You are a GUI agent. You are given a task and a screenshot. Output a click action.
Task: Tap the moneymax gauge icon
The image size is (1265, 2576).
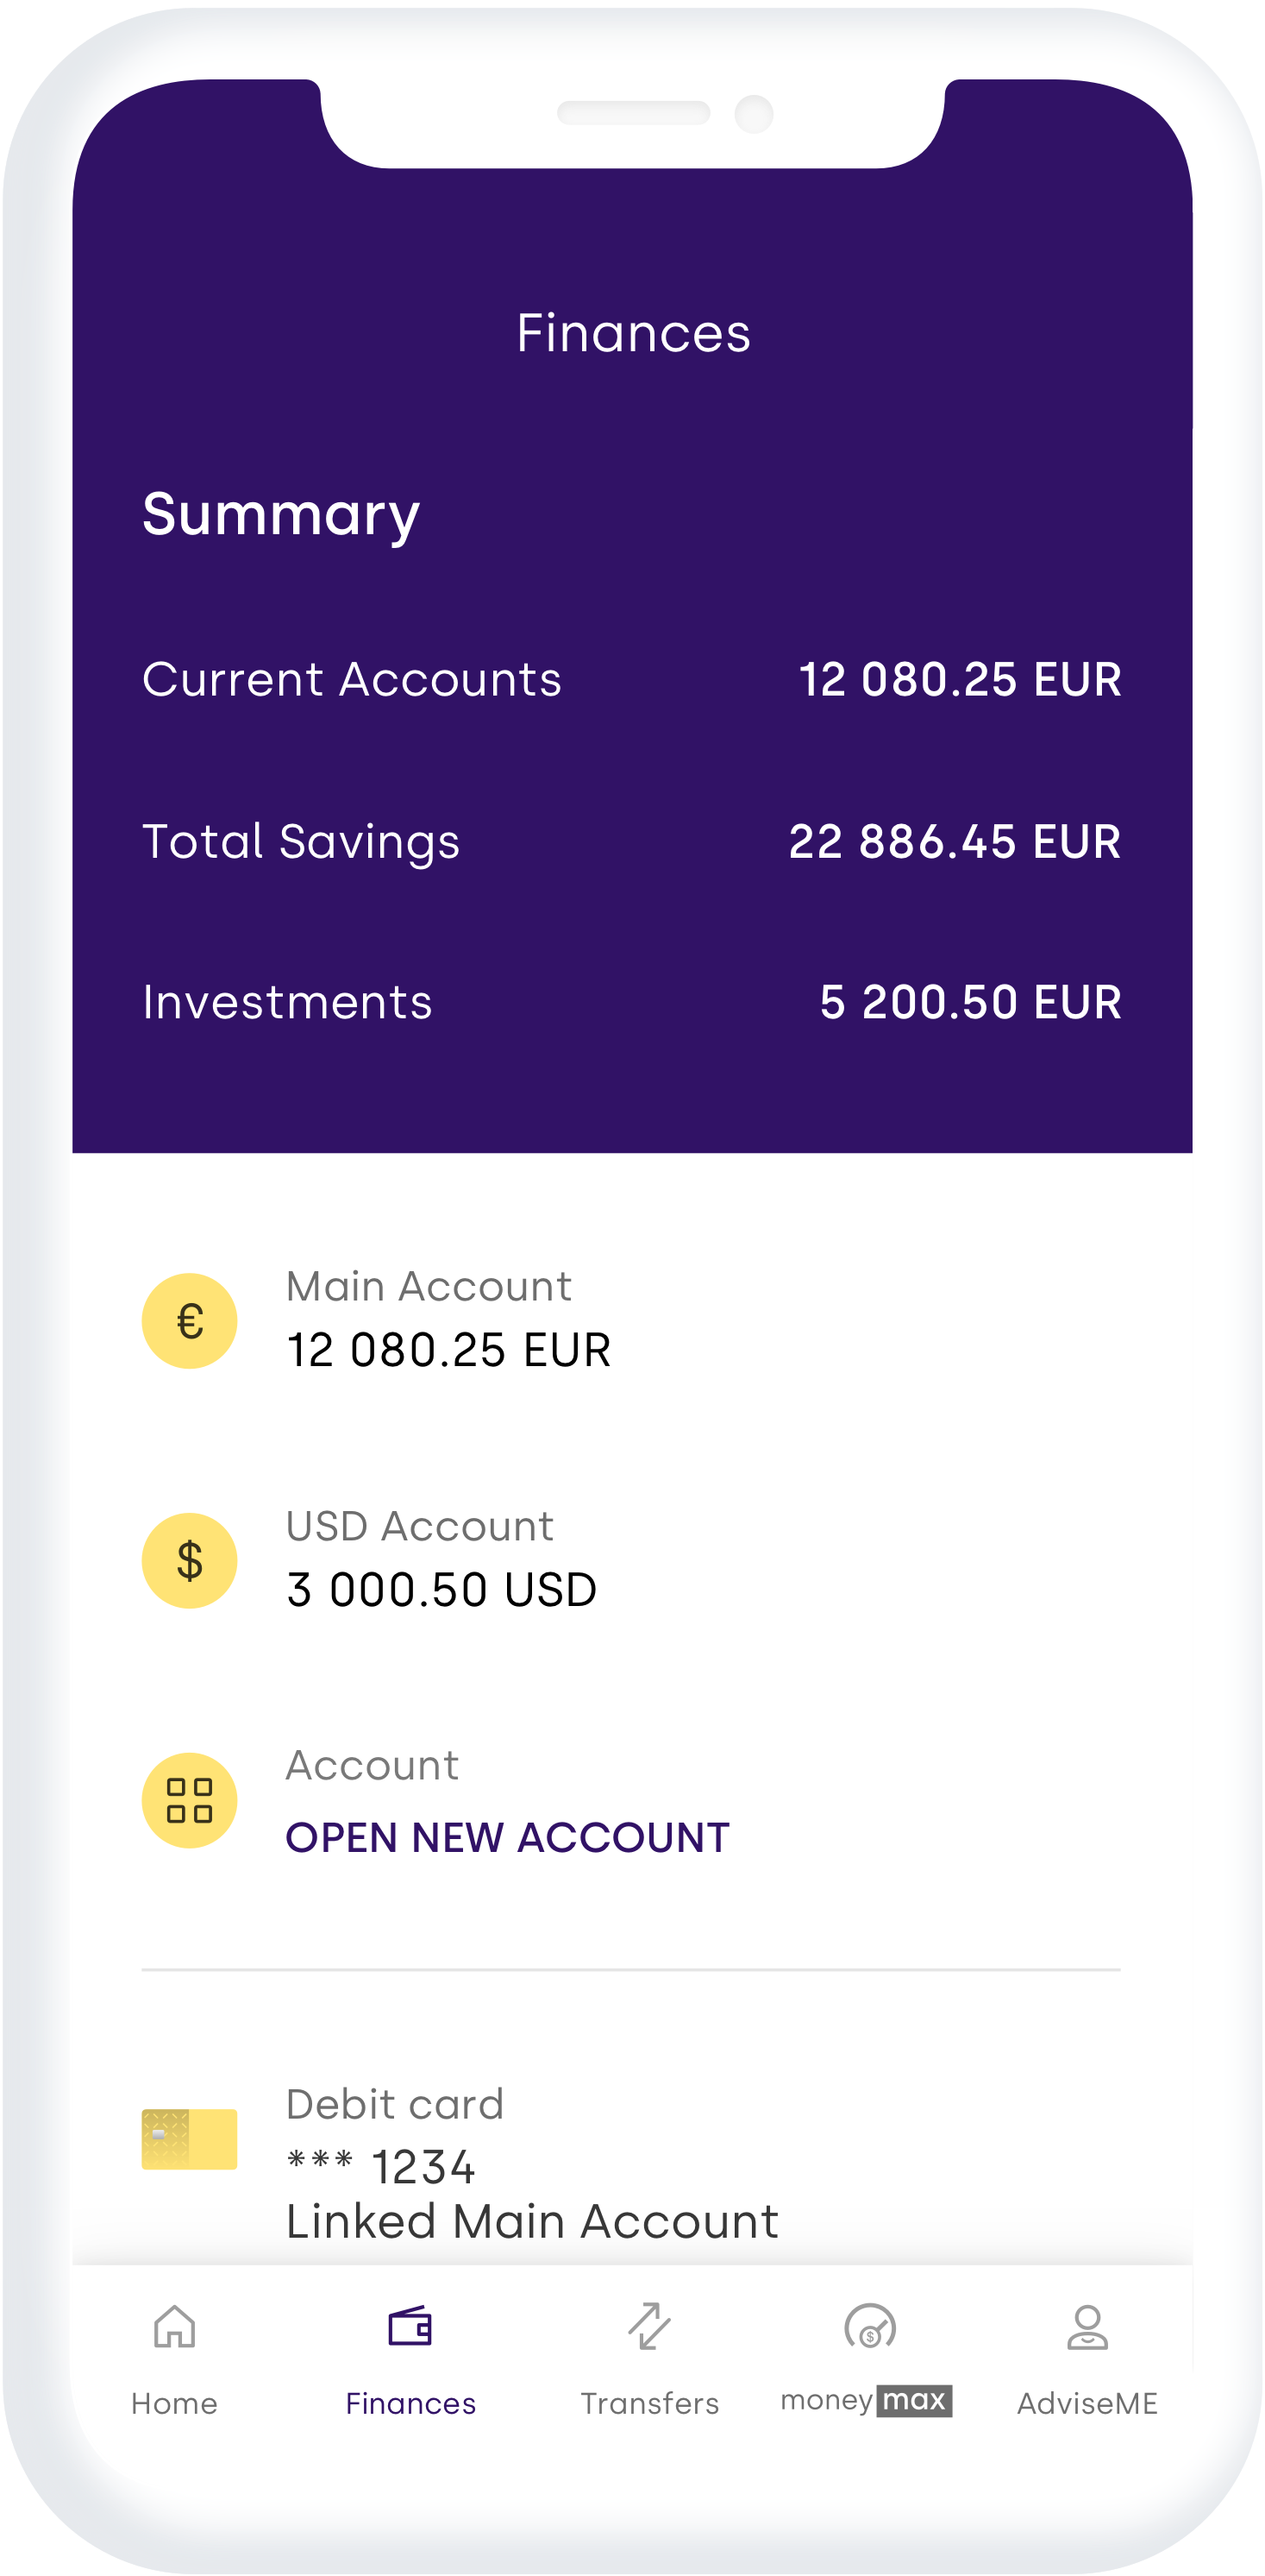pyautogui.click(x=869, y=2327)
